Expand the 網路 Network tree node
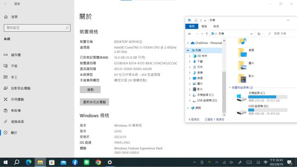Viewport: 297px width, 167px height. [187, 108]
